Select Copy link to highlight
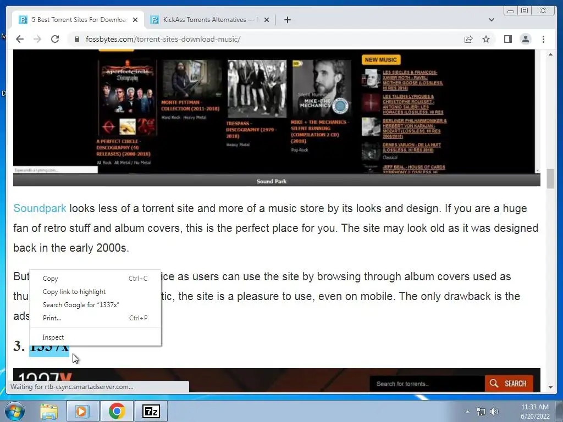Viewport: 563px width, 422px height. coord(95,292)
